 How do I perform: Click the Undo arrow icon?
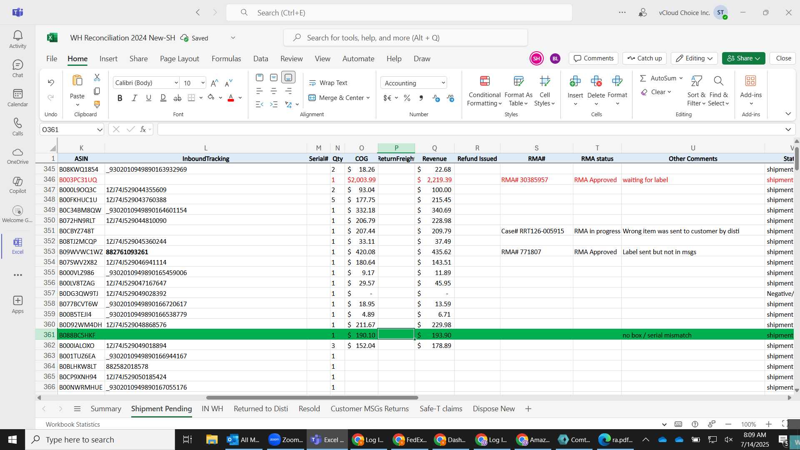point(51,83)
